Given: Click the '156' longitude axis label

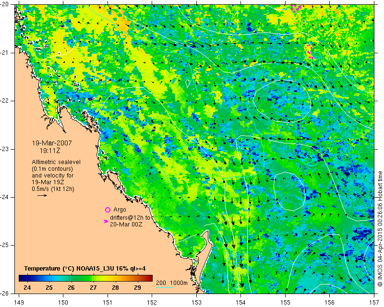Looking at the screenshot, I should [x=330, y=302].
